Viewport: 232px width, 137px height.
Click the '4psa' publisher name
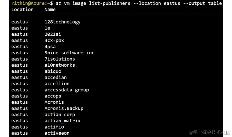pos(50,47)
